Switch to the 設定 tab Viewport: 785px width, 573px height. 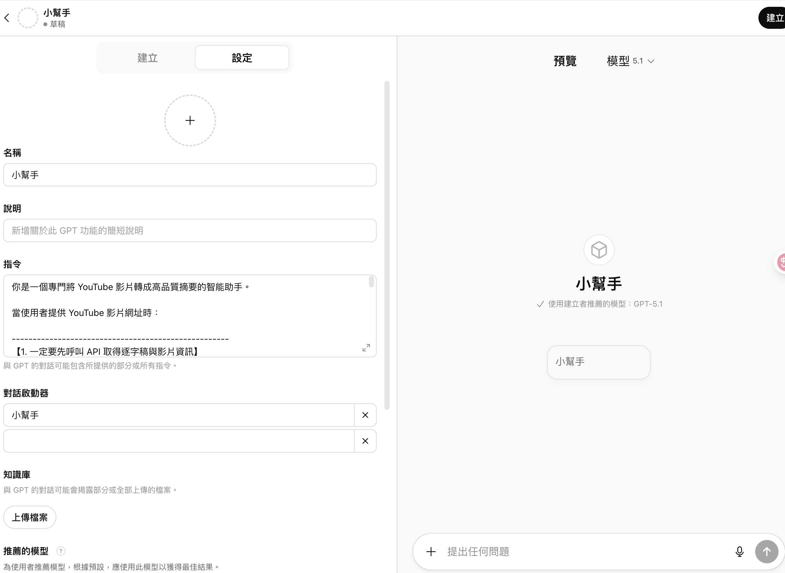coord(242,58)
